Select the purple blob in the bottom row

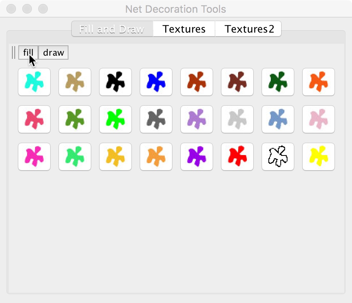click(197, 157)
